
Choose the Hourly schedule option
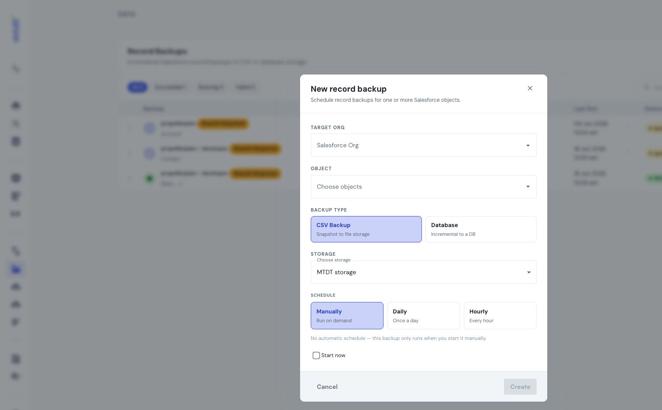pos(500,316)
